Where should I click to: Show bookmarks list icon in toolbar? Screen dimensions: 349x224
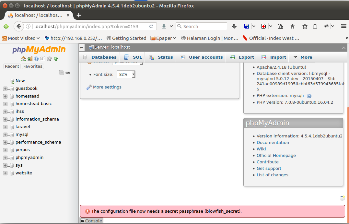315,26
